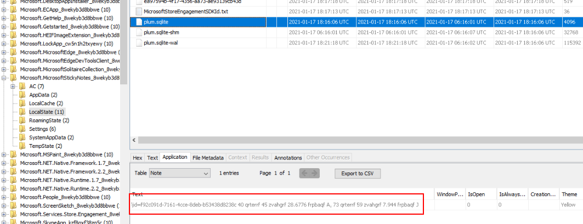Expand the Microsoft.MSPaint tree node
583x224 pixels.
coord(4,154)
